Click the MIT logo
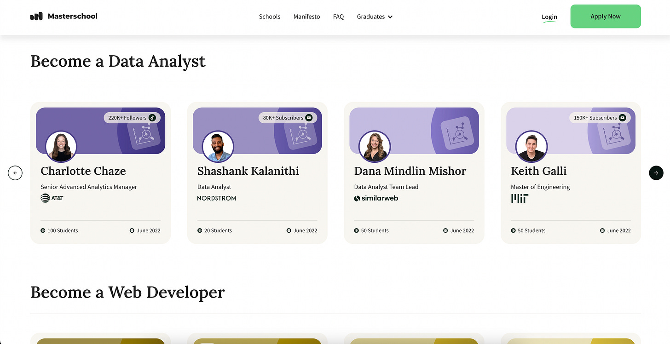Screen dimensions: 670x344 pyautogui.click(x=520, y=198)
